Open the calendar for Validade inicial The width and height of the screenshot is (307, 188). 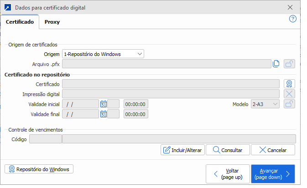pyautogui.click(x=104, y=104)
